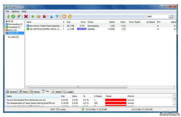Click the Add Torrent toolbar icon
The image size is (181, 117).
coord(8,16)
